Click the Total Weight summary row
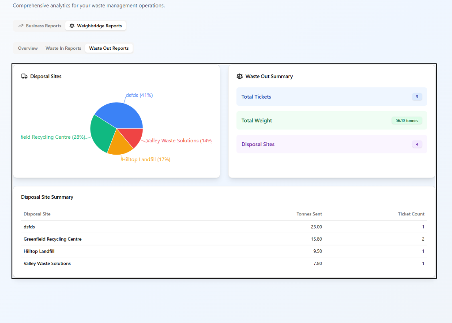Screen dimensions: 452x323 click(331, 120)
